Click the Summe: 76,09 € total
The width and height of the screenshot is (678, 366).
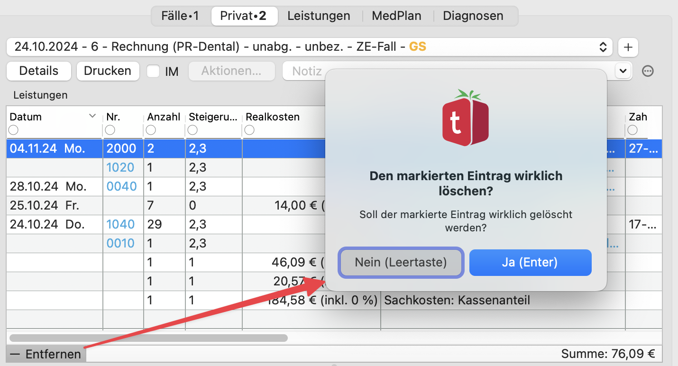(x=608, y=354)
